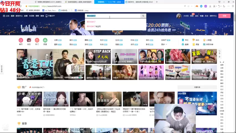The width and height of the screenshot is (236, 133).
Task: Open the purple extension icon in toolbar
Action: (206, 6)
